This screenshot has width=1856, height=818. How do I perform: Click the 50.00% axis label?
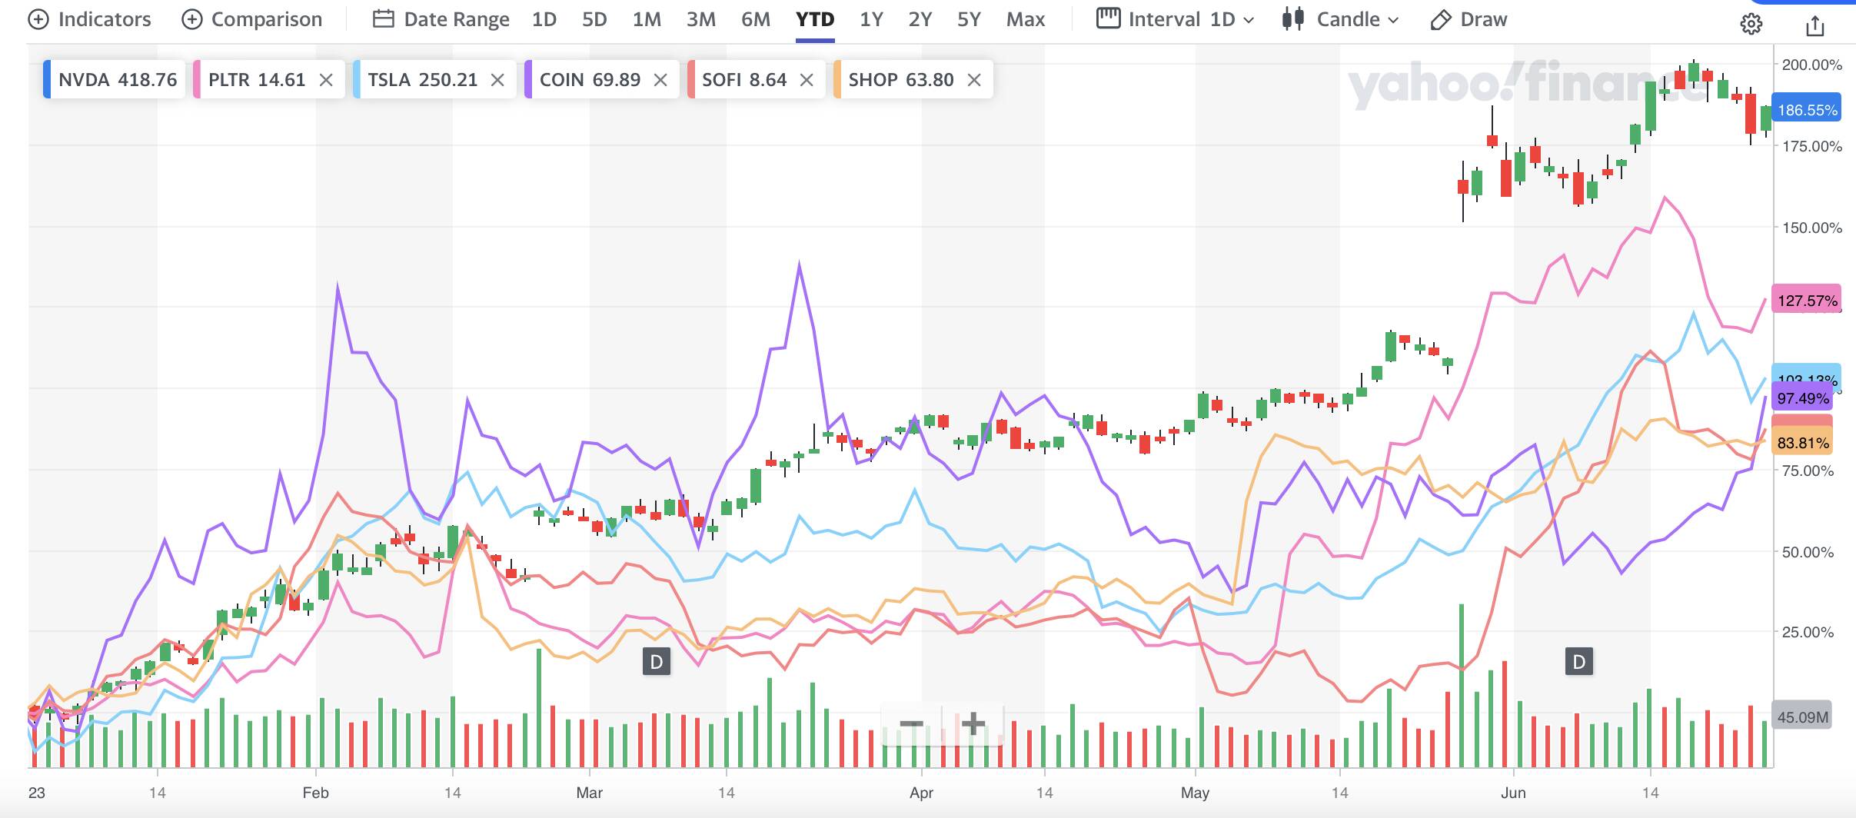(1808, 552)
